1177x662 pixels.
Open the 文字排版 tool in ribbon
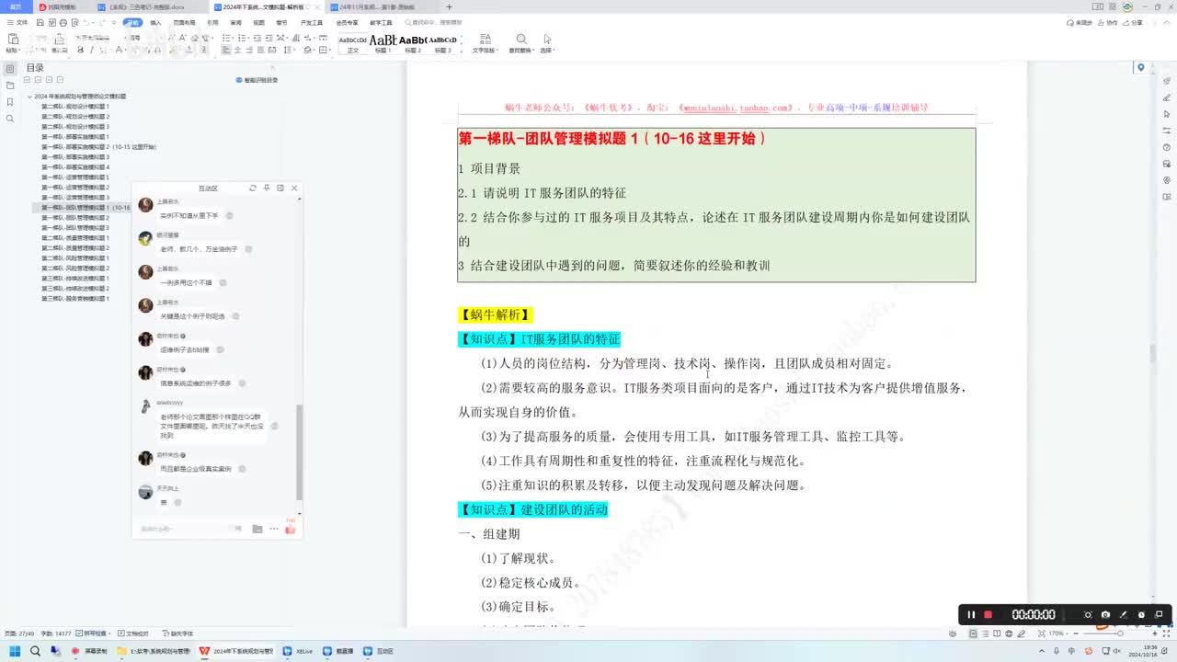click(485, 40)
